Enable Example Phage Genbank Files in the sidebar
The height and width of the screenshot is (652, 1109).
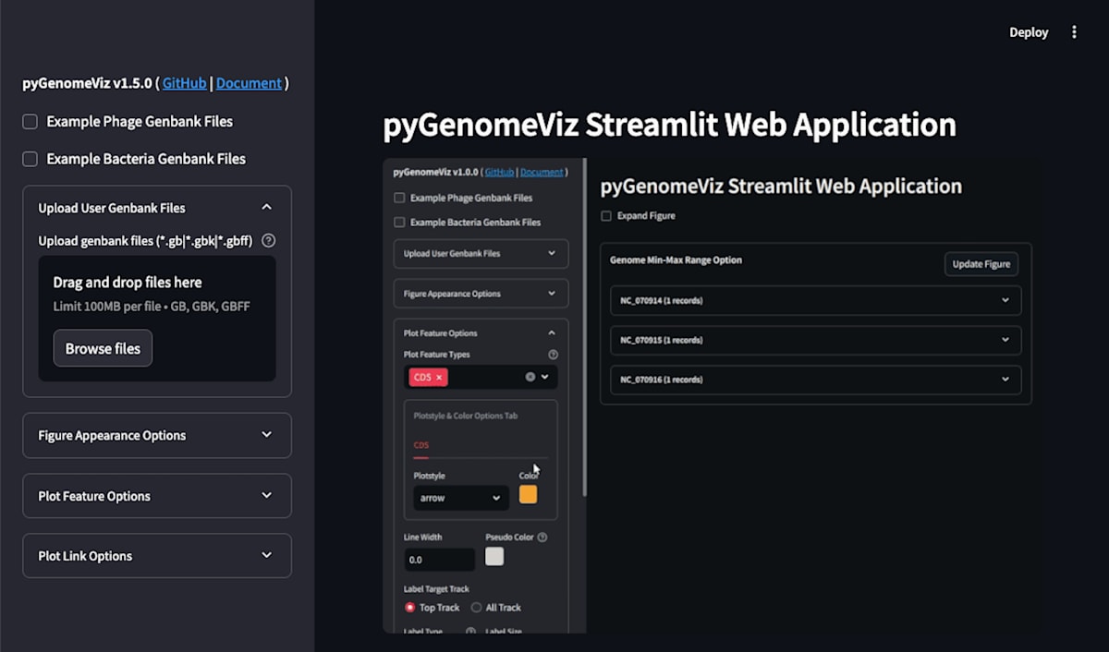pyautogui.click(x=30, y=122)
